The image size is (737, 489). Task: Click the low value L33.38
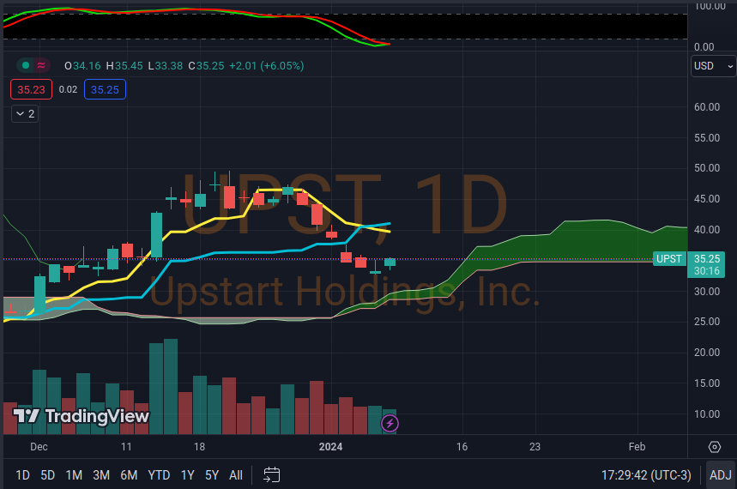[x=165, y=66]
